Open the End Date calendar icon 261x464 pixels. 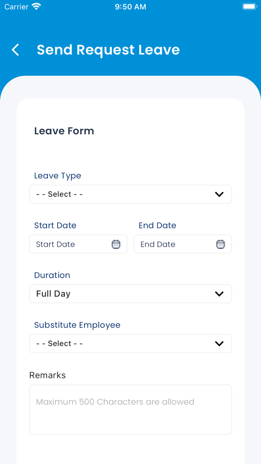click(220, 244)
